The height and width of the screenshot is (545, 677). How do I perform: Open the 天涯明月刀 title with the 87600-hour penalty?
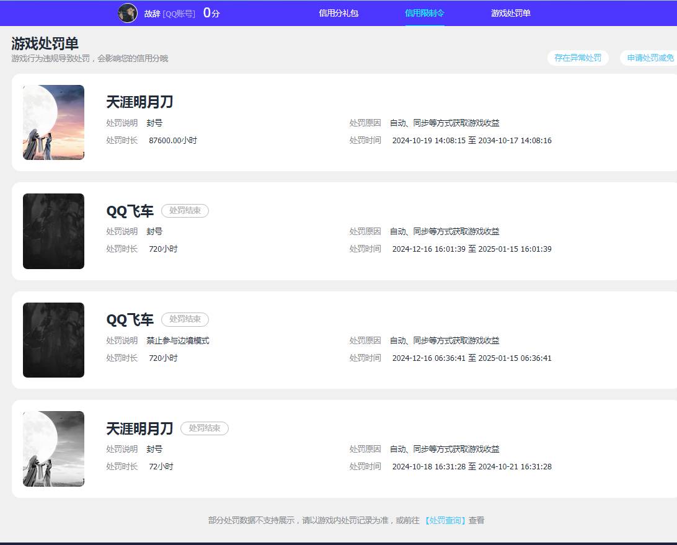[139, 102]
